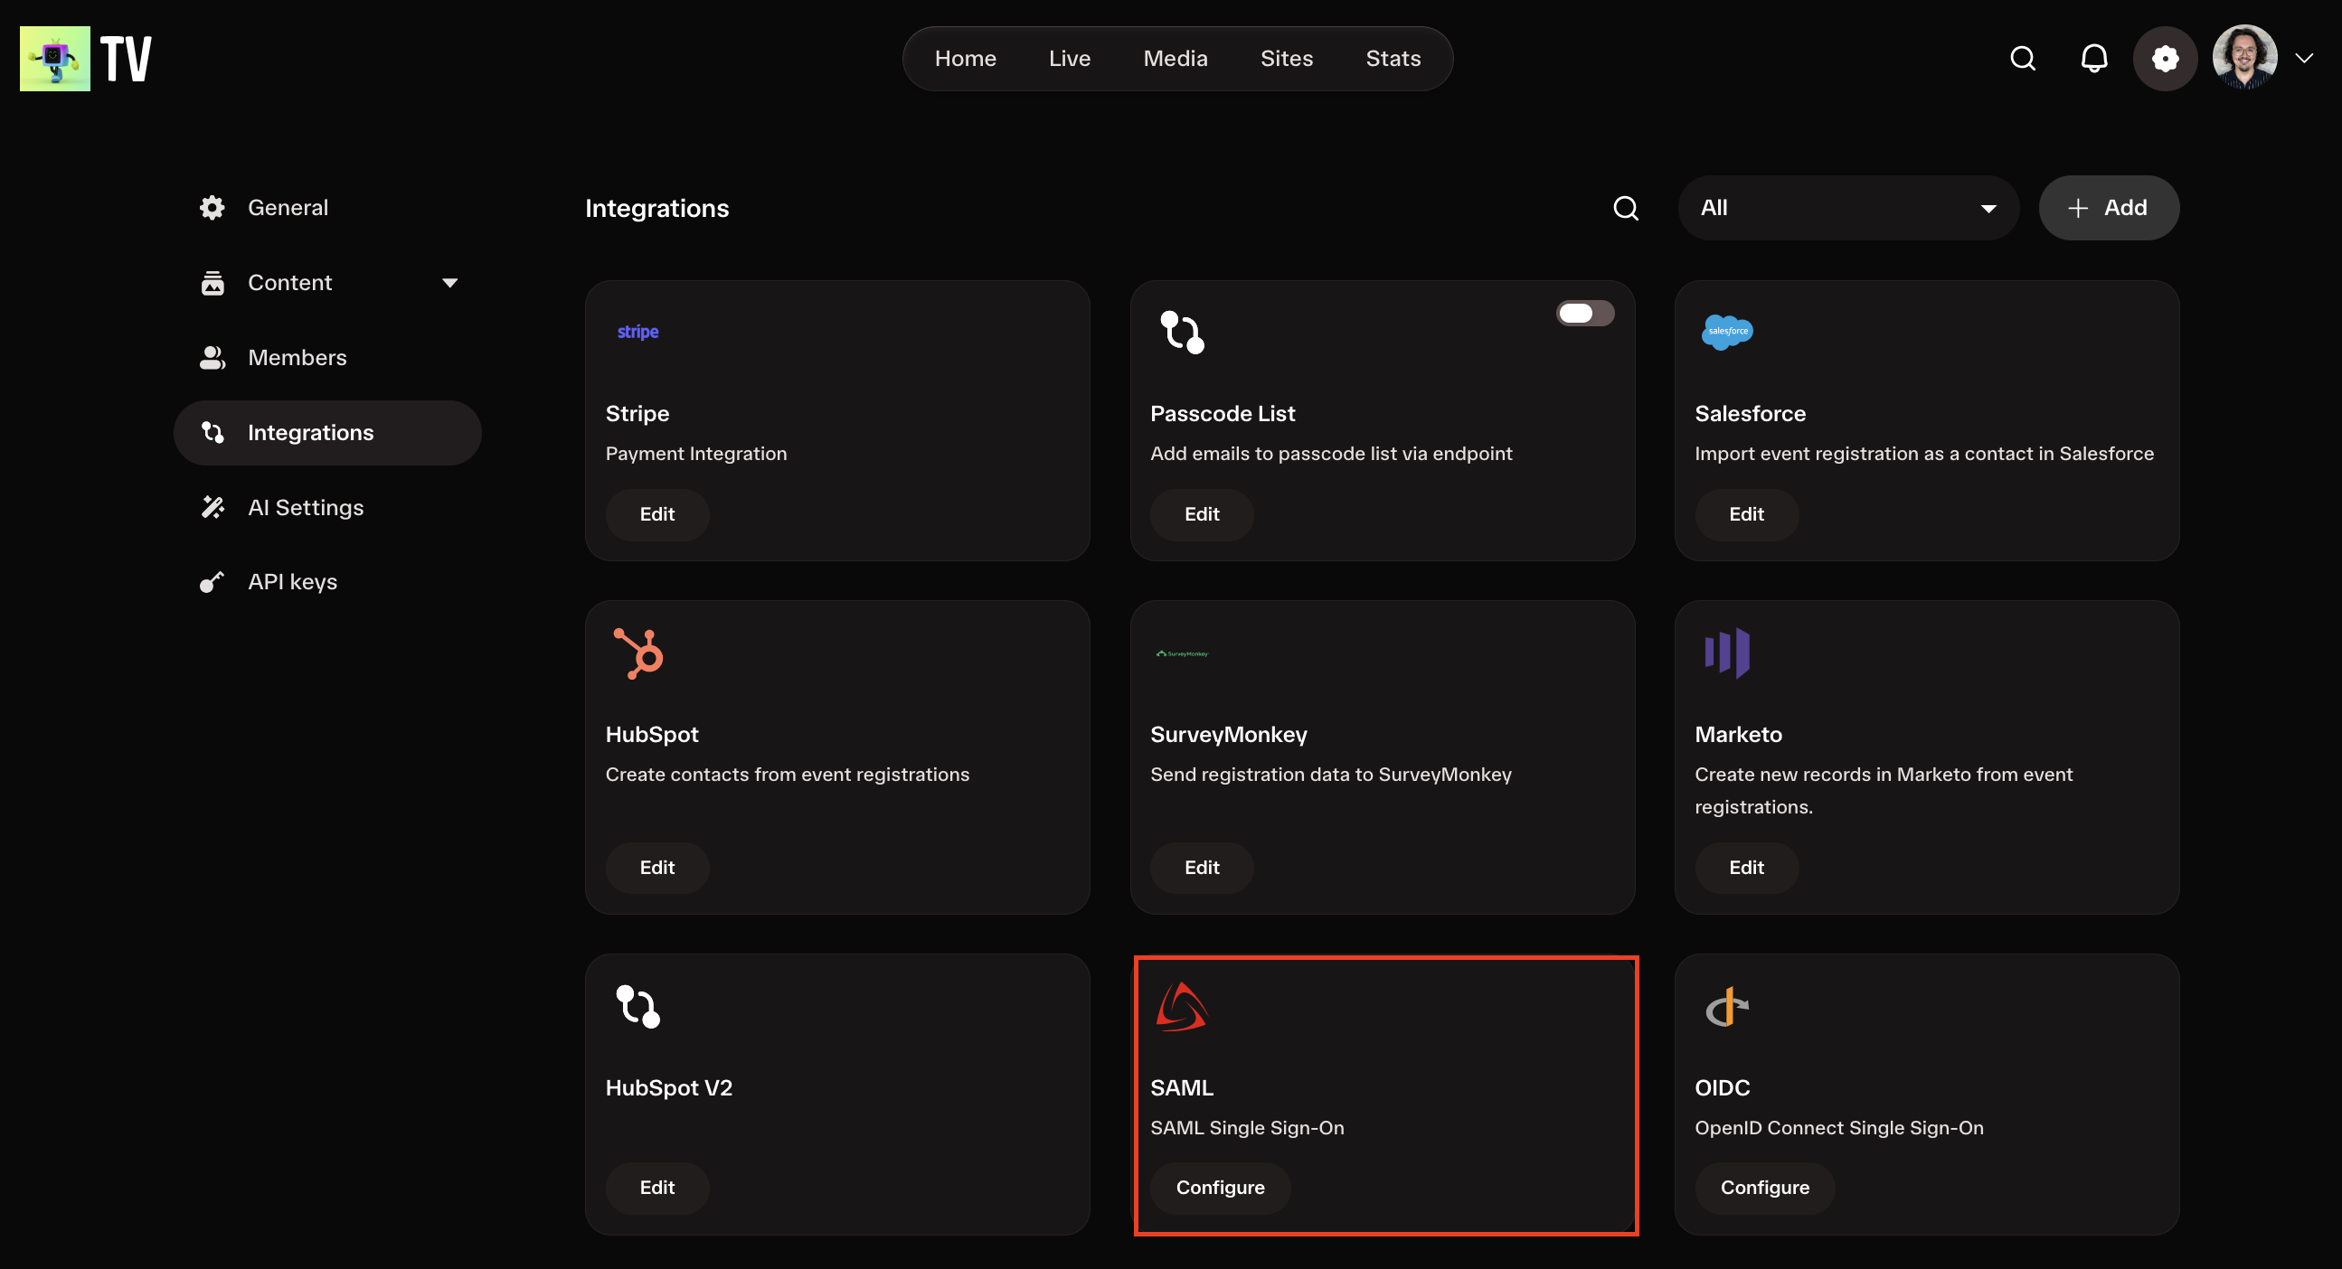Click the Add integration button
This screenshot has width=2342, height=1269.
coord(2108,208)
